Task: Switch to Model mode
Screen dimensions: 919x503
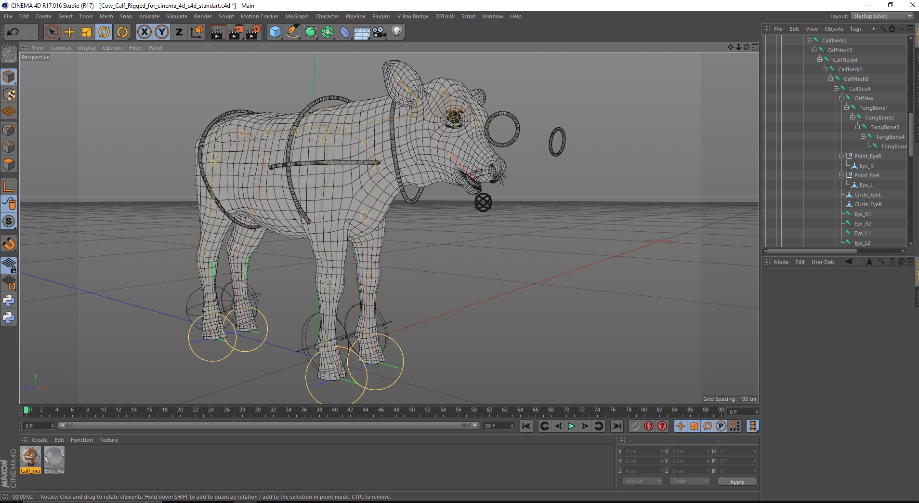Action: click(x=9, y=77)
